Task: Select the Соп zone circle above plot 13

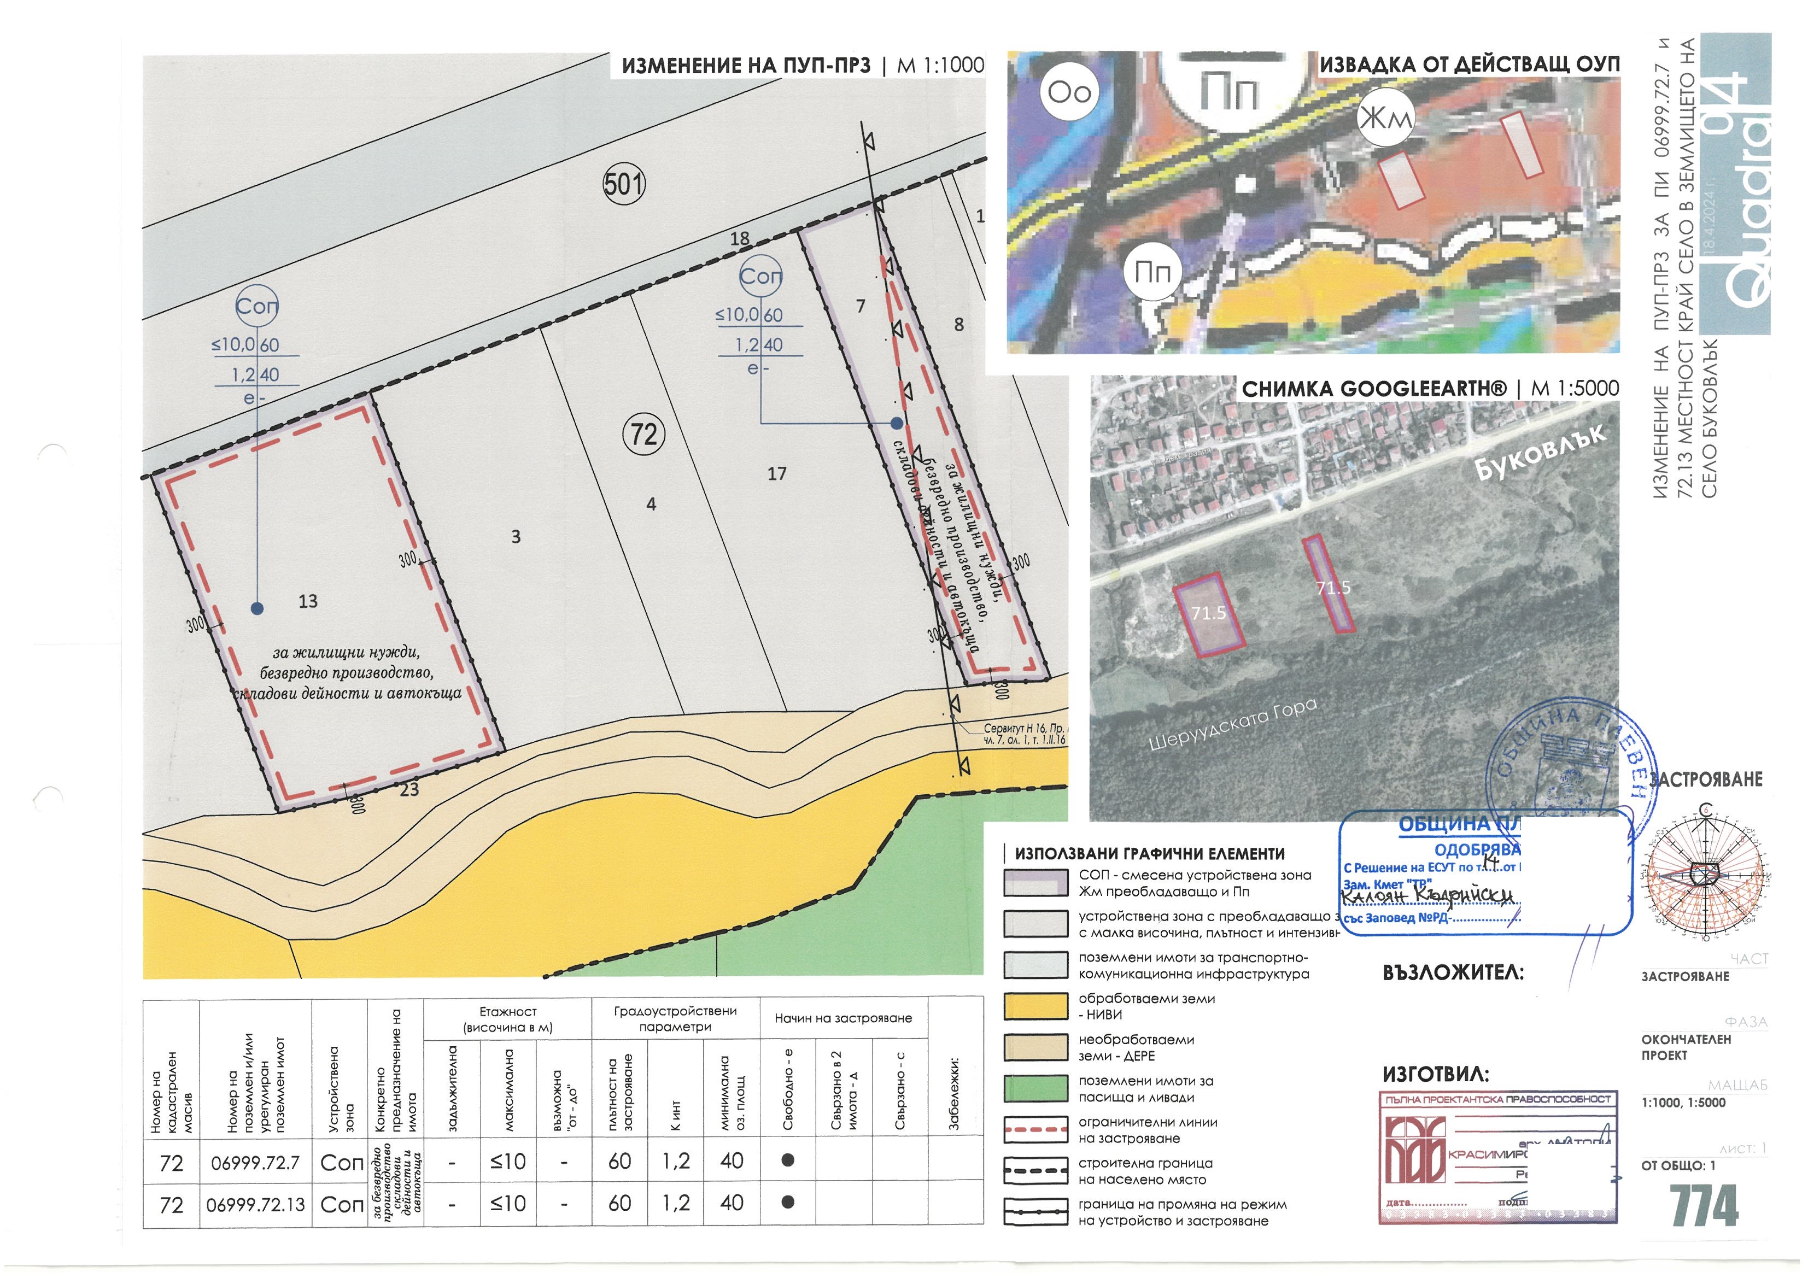Action: tap(257, 306)
